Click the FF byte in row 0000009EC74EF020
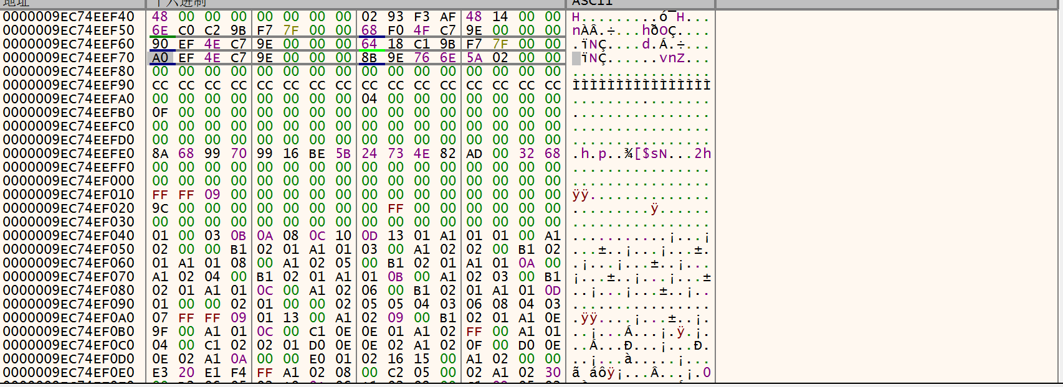 pyautogui.click(x=396, y=208)
